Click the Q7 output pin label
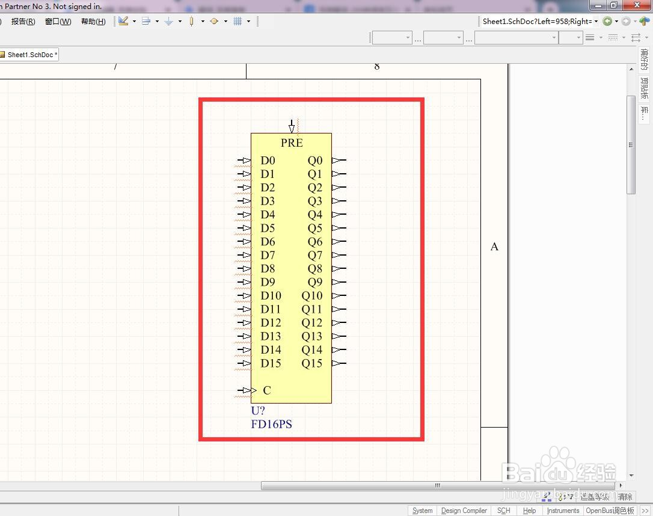 [315, 255]
